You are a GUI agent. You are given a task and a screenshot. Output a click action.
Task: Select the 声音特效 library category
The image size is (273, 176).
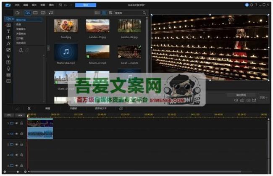pos(21,34)
